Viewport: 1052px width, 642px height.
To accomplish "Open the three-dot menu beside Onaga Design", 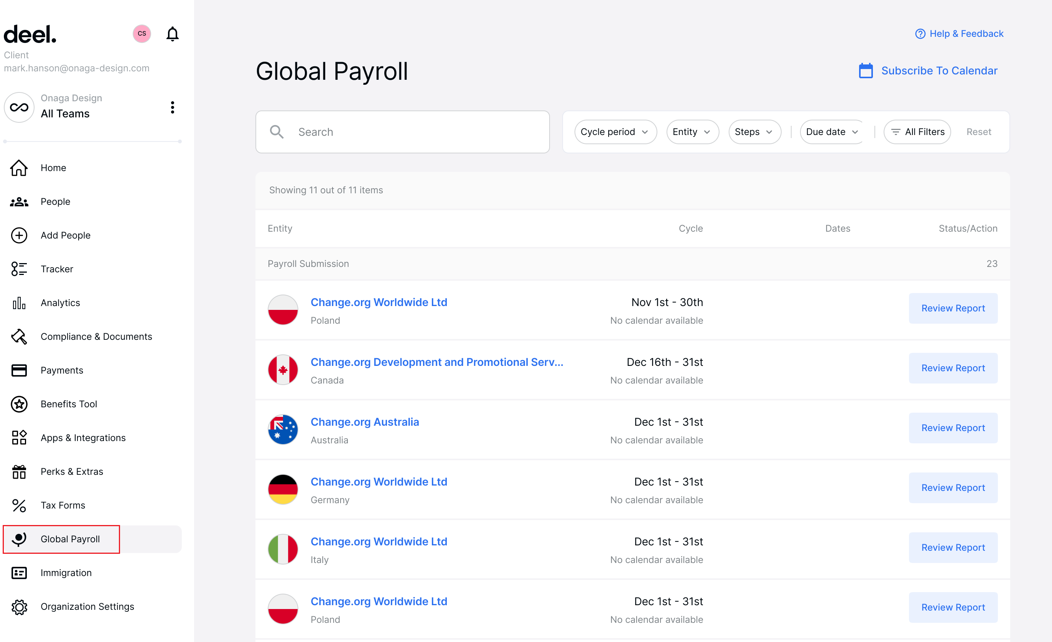I will (173, 107).
